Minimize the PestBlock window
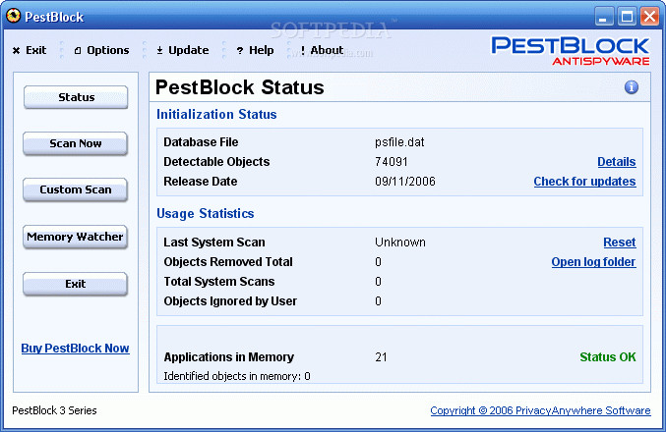This screenshot has height=432, width=666. point(603,17)
